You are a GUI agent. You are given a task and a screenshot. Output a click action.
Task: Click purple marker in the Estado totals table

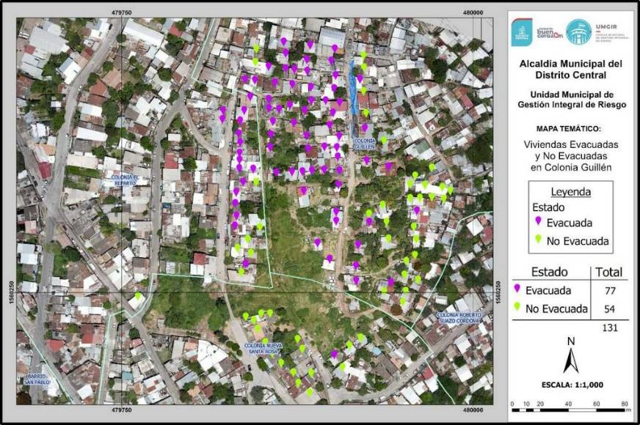coord(517,289)
